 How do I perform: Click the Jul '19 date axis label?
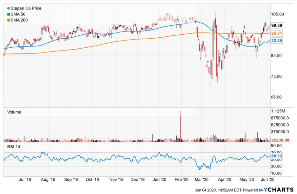(25, 180)
